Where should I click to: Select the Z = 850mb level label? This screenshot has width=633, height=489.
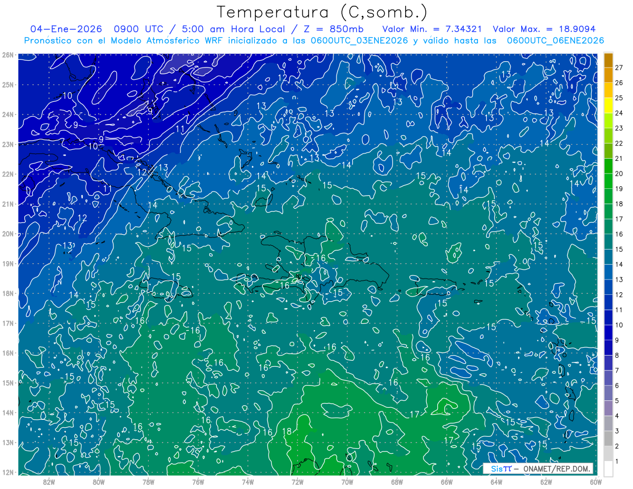coord(333,29)
